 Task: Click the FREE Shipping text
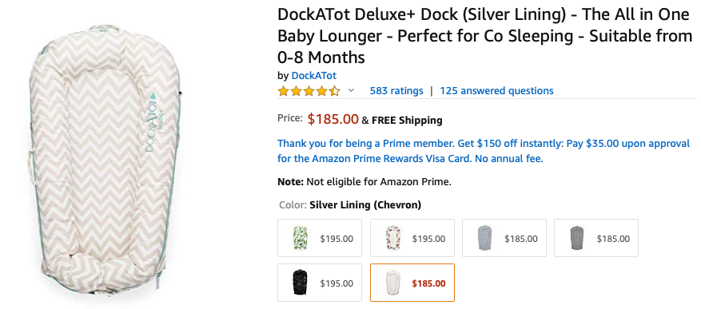(x=407, y=120)
